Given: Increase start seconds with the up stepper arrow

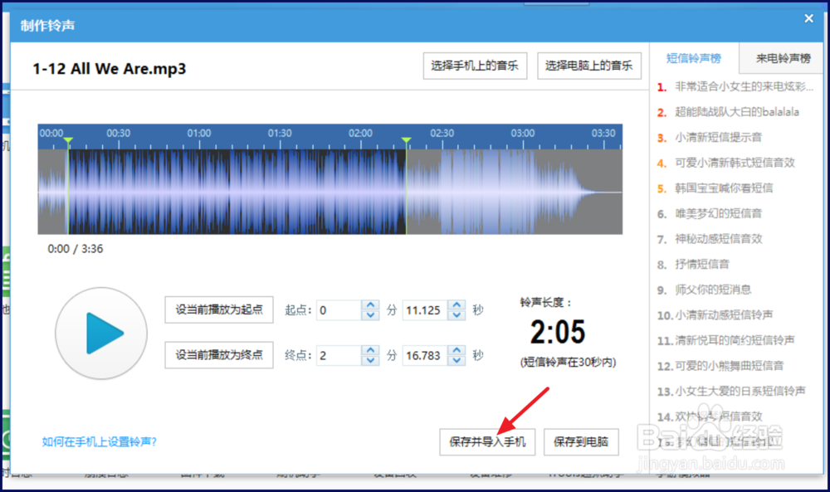Looking at the screenshot, I should (x=456, y=305).
